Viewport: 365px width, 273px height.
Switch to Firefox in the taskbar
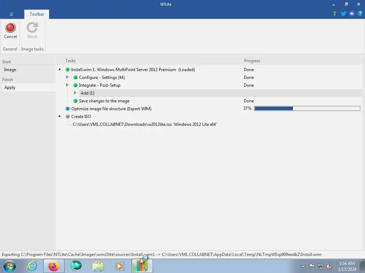coord(54,266)
